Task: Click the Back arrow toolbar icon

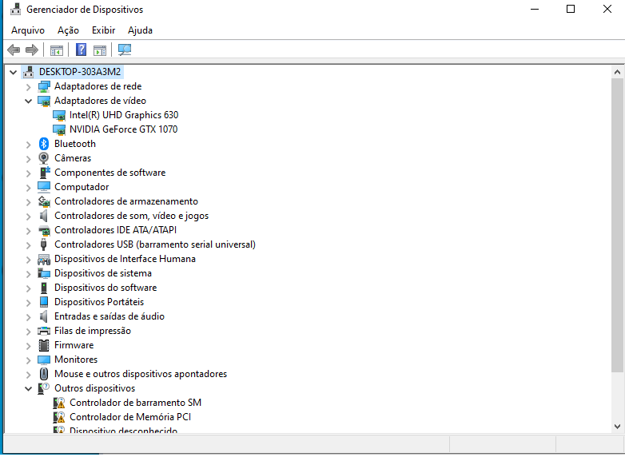Action: click(x=14, y=50)
